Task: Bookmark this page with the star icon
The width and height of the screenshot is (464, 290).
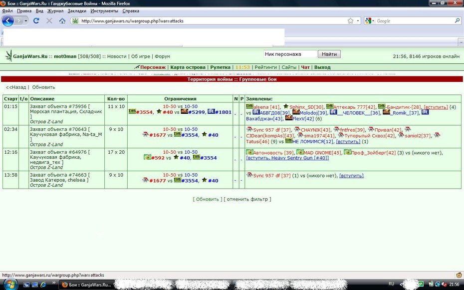Action: [350, 21]
